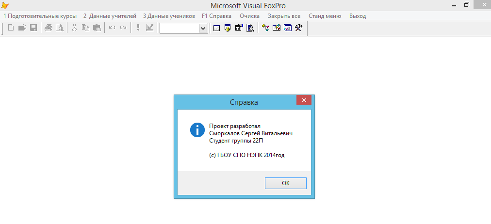491x224 pixels.
Task: Click the Redo arrow icon
Action: 123,28
